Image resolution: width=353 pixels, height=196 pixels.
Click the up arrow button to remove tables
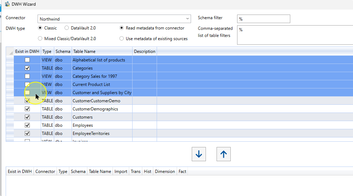coord(223,154)
